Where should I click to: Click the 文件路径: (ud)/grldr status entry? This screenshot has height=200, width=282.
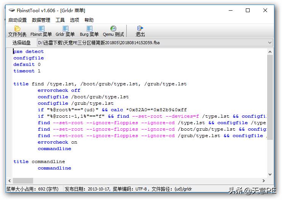[172, 189]
